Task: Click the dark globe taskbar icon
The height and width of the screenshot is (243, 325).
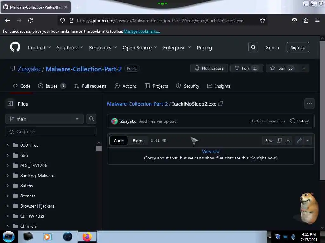Action: coord(68,237)
